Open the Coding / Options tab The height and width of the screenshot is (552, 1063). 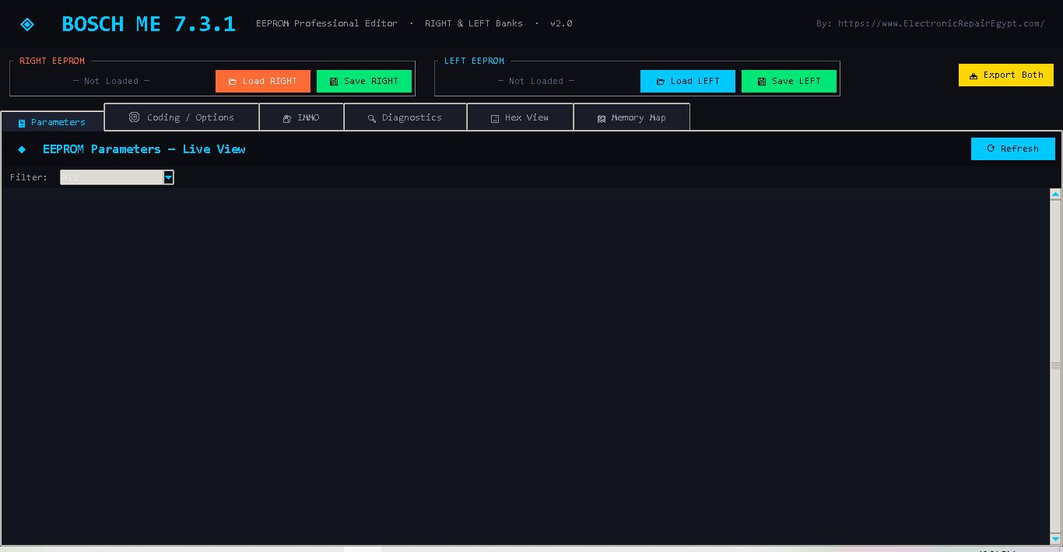coord(181,117)
